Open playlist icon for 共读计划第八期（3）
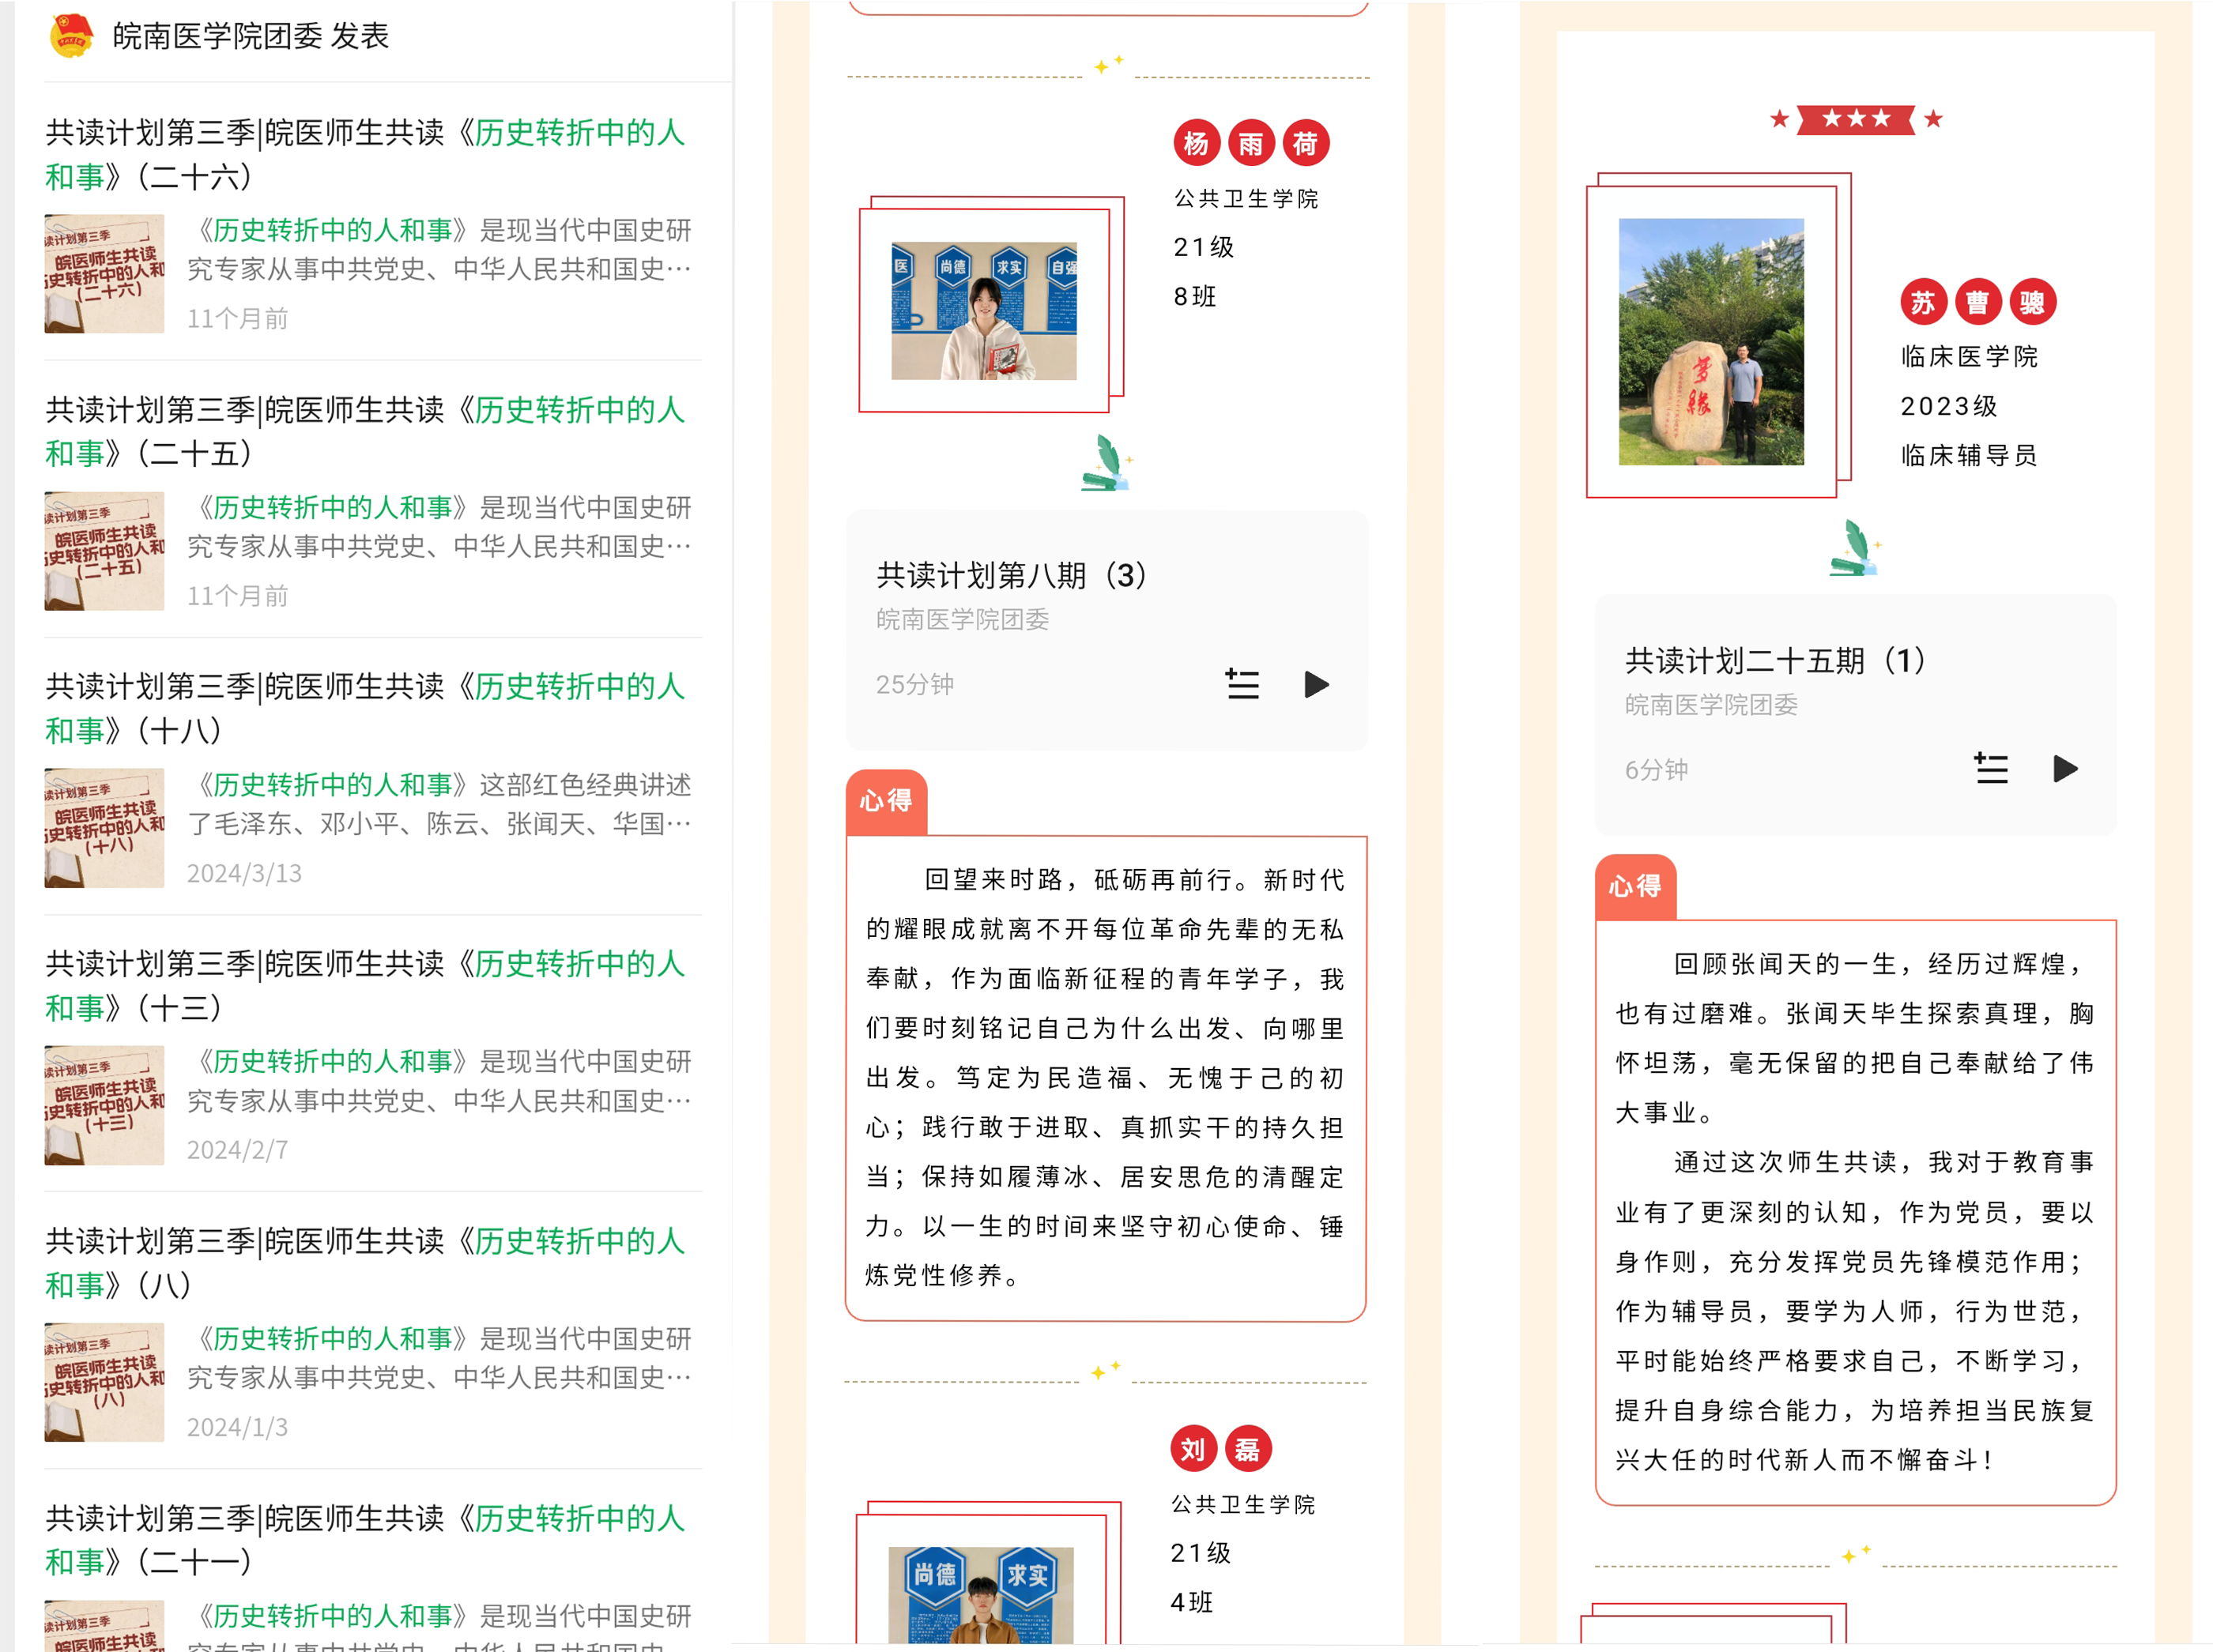 1242,685
